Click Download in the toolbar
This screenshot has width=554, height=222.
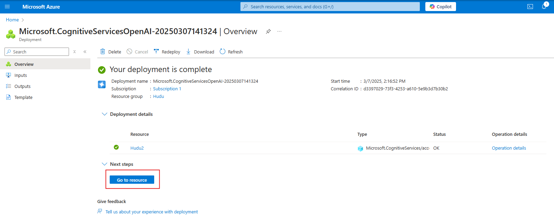[200, 52]
